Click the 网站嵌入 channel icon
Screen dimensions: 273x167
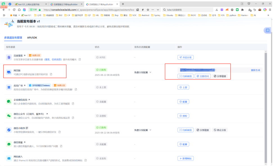pos(9,159)
